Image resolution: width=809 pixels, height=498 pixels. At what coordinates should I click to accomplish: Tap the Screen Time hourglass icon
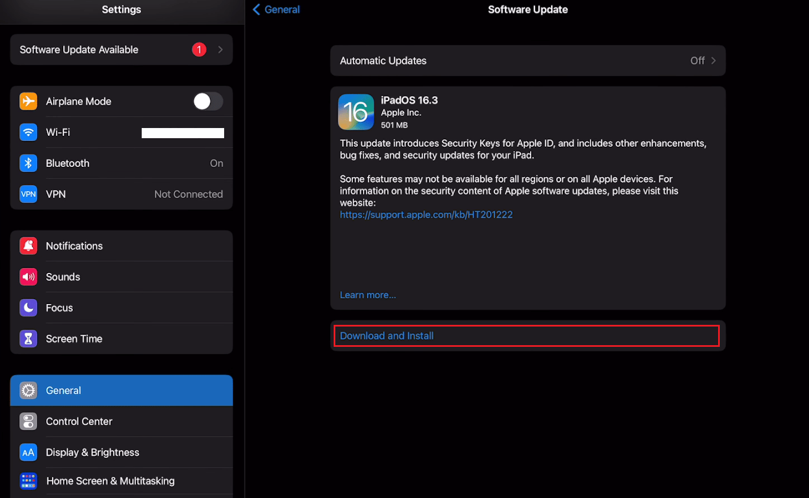[x=28, y=339]
